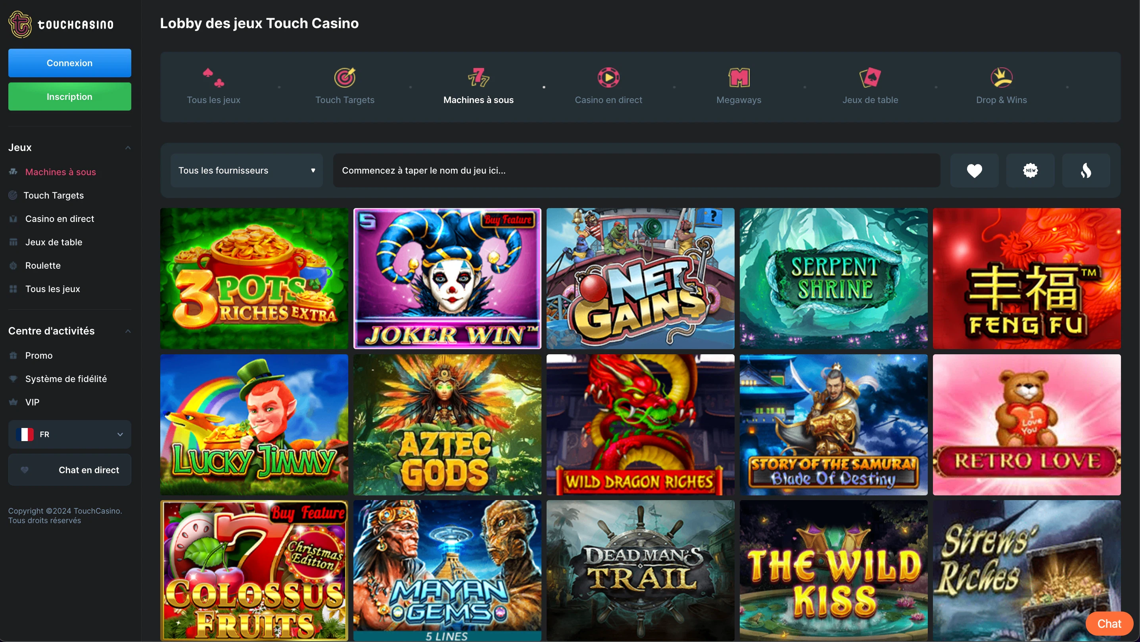The width and height of the screenshot is (1140, 642).
Task: Launch Mayan Gems game
Action: pyautogui.click(x=447, y=570)
